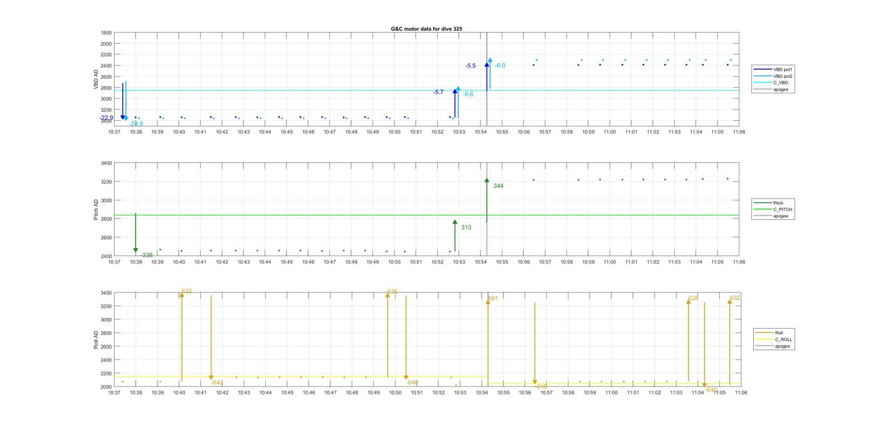Click the "10:45" time tick under the Pitch plot
This screenshot has height=434, width=878.
point(287,262)
